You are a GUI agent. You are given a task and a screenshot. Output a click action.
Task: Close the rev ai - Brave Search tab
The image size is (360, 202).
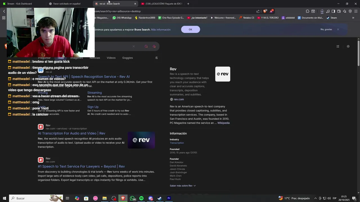pyautogui.click(x=135, y=4)
